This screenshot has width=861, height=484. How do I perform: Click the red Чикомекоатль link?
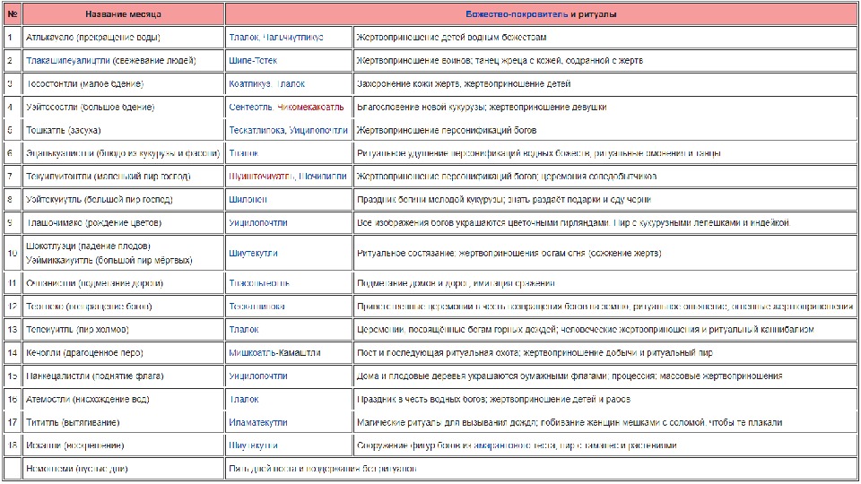point(310,107)
